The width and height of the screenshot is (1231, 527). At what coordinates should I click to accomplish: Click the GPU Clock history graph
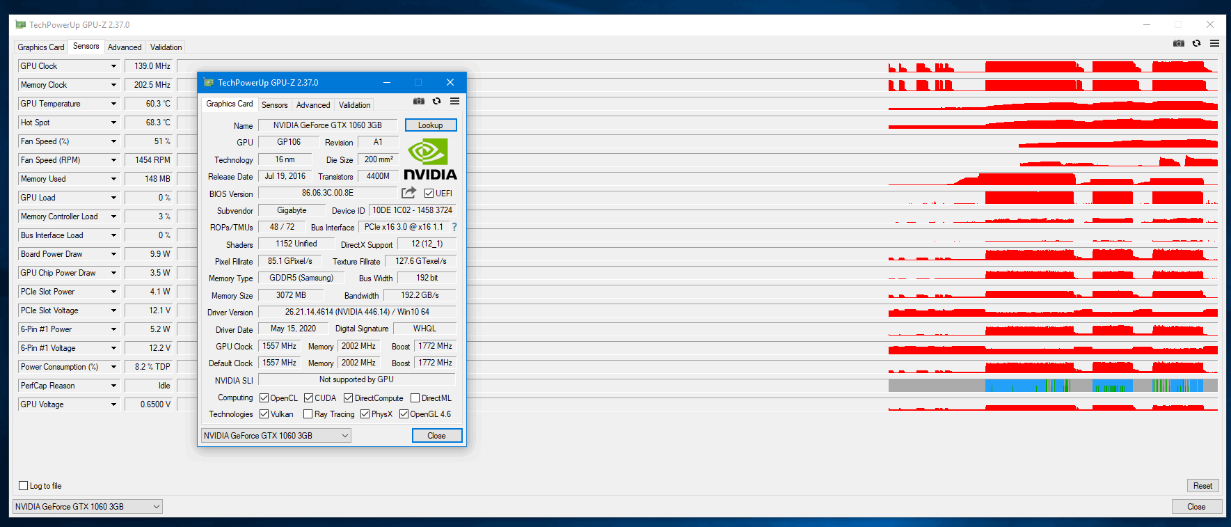(698, 66)
